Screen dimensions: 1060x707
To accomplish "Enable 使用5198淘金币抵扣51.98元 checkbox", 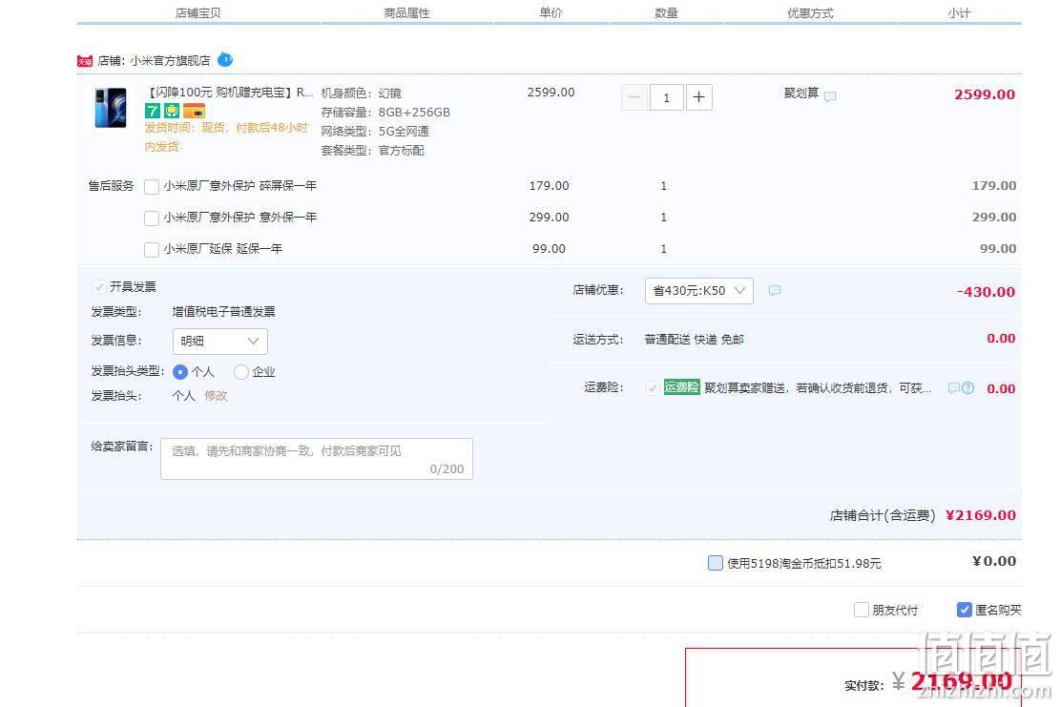I will tap(716, 563).
